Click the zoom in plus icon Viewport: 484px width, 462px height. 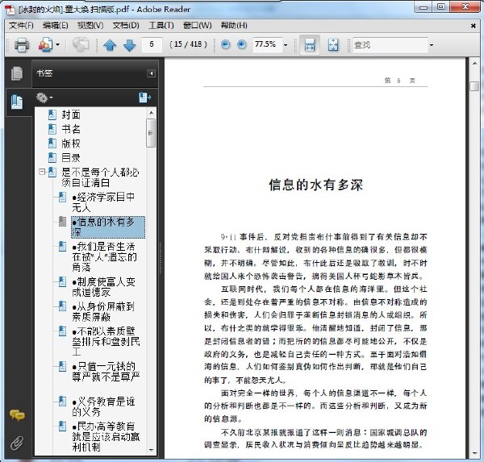click(242, 45)
